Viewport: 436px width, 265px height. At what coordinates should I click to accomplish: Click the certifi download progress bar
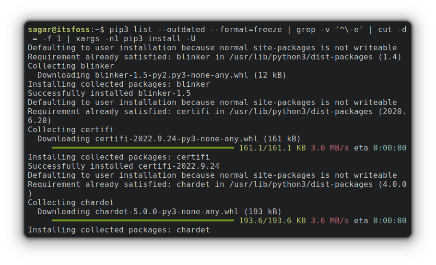[142, 148]
